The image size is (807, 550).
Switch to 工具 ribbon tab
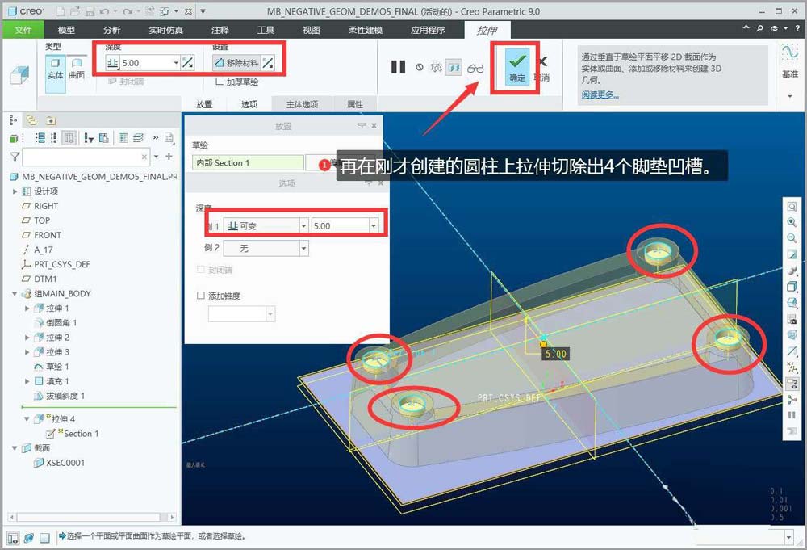266,30
